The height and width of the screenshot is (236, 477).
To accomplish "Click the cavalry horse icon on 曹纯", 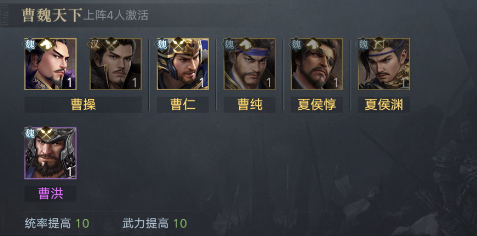I will pyautogui.click(x=246, y=44).
